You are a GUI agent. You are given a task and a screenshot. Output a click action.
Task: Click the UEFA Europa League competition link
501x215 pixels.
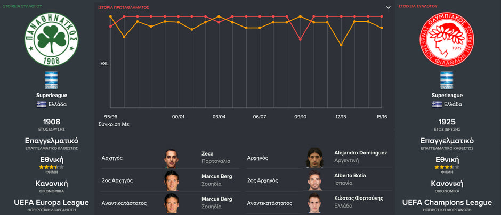(x=52, y=202)
